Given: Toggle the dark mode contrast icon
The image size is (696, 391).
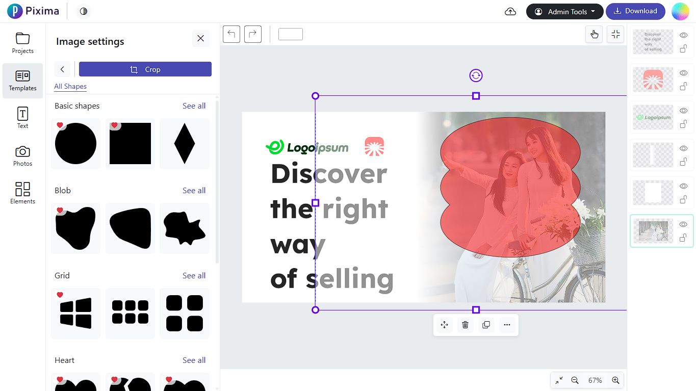Looking at the screenshot, I should pyautogui.click(x=84, y=11).
